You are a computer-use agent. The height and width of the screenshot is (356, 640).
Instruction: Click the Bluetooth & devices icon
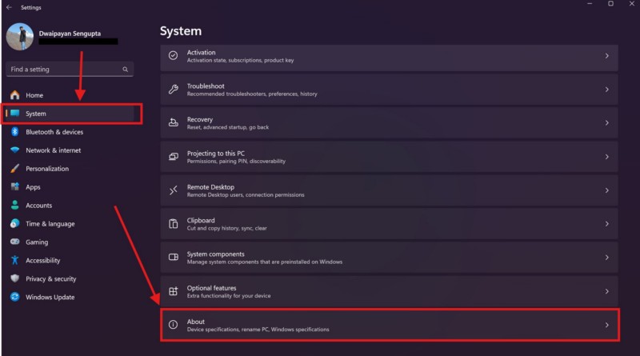14,132
